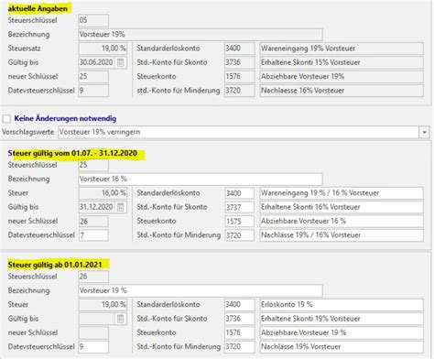Tick the Keine Änderungen notwendig checkbox
434x359 pixels.
click(x=6, y=118)
